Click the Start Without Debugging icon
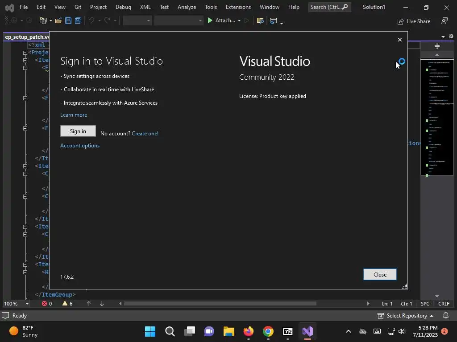Screen dimensions: 457x342 click(x=247, y=20)
